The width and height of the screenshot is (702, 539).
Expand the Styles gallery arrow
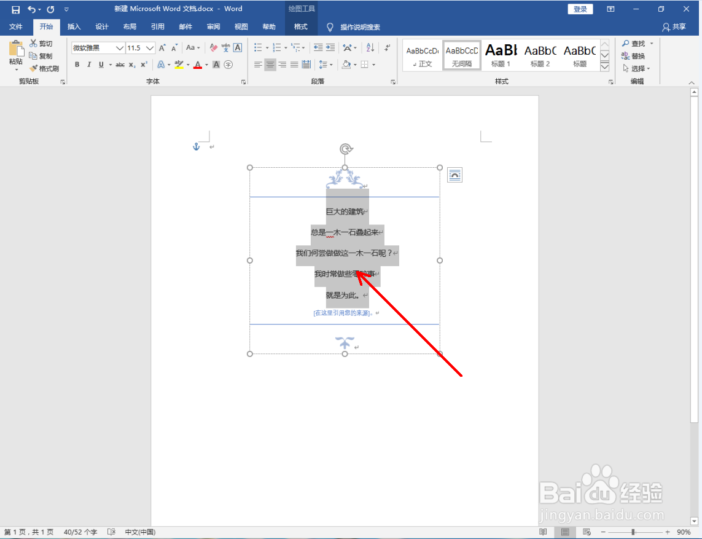(x=604, y=68)
